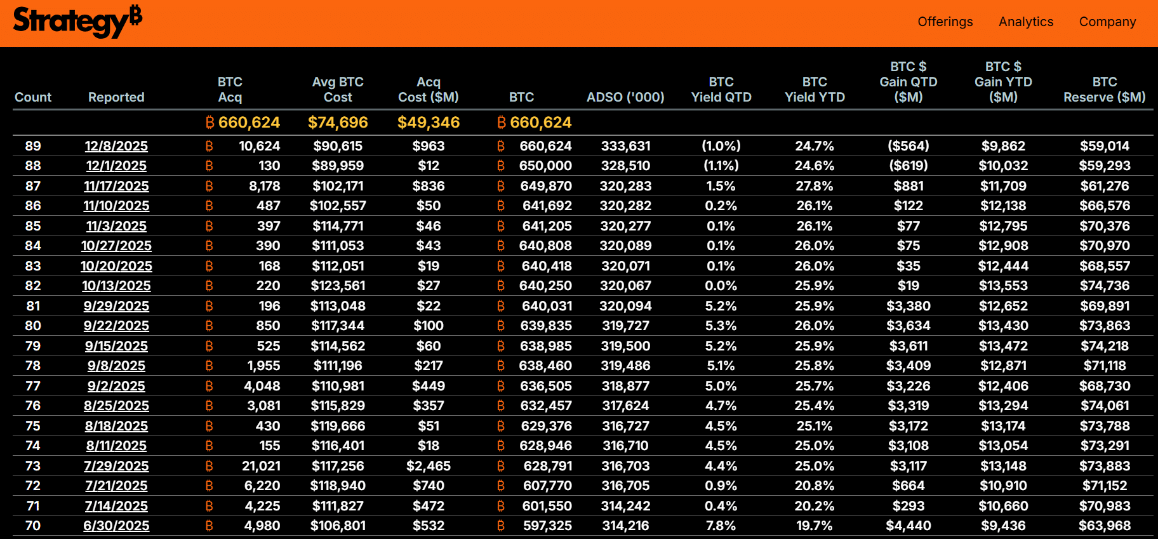Open the 12/1/2025 report link
Viewport: 1158px width, 539px height.
pyautogui.click(x=116, y=166)
